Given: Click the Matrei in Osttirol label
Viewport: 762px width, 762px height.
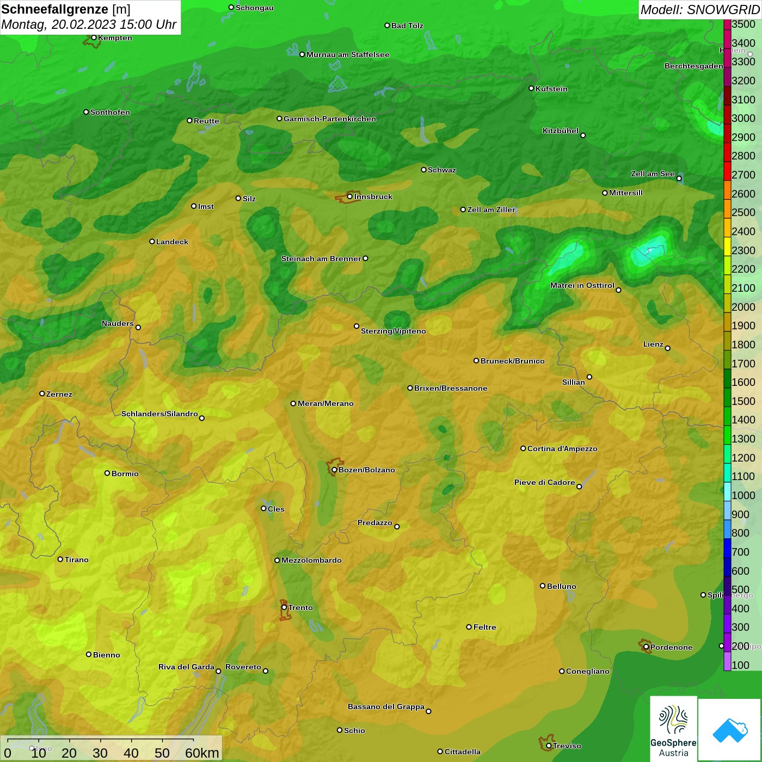Looking at the screenshot, I should point(582,285).
